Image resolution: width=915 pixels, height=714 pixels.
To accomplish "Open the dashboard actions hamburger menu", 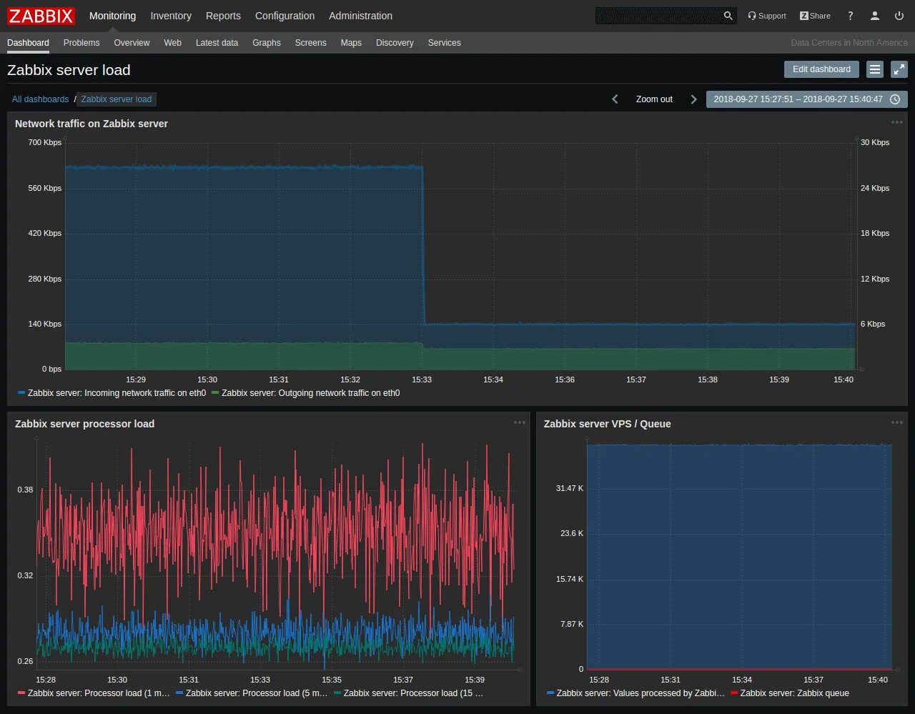I will click(875, 69).
